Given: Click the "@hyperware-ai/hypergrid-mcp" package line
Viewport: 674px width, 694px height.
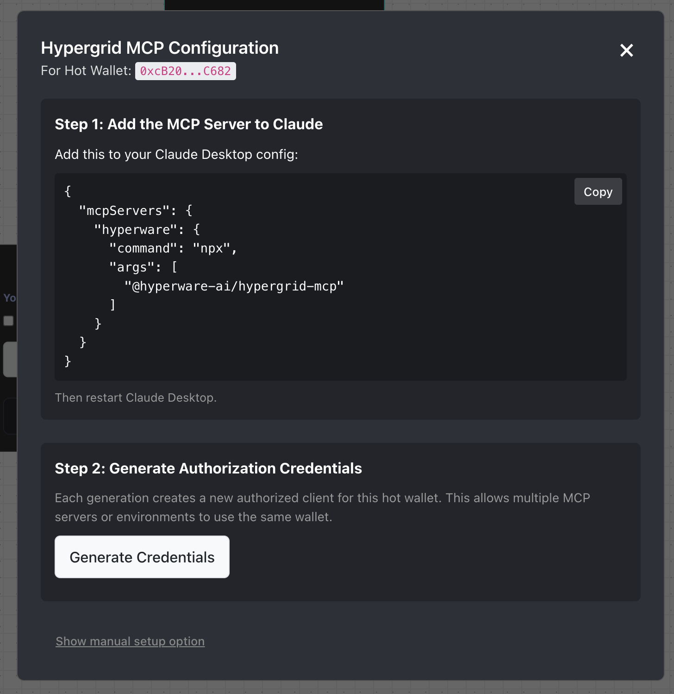Looking at the screenshot, I should [234, 286].
